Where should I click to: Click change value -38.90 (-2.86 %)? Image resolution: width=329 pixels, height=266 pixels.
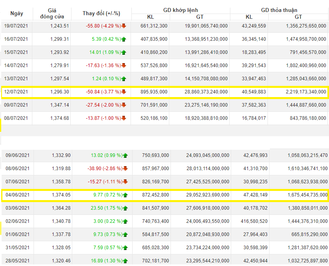pos(105,169)
